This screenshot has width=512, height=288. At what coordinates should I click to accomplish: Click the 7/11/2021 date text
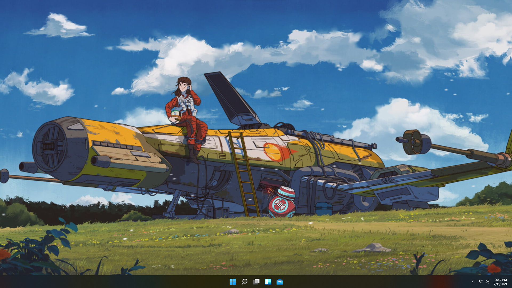pos(500,284)
